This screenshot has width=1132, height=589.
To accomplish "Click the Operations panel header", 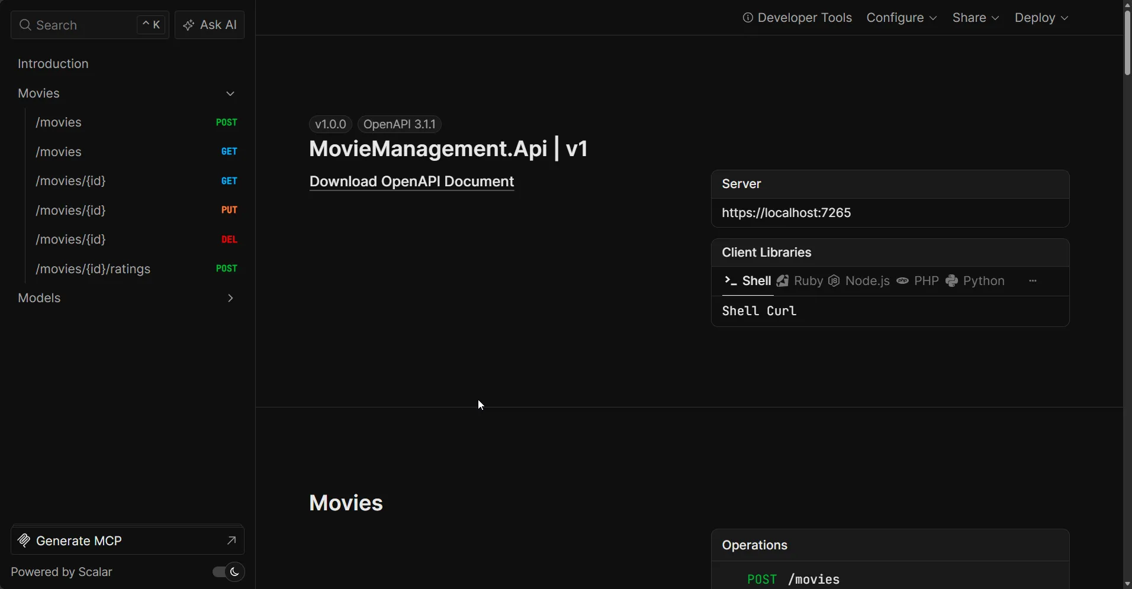I will [890, 545].
